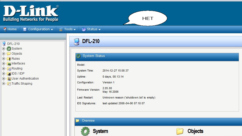Expand the Objects tree node
The image size is (242, 136).
(4, 54)
